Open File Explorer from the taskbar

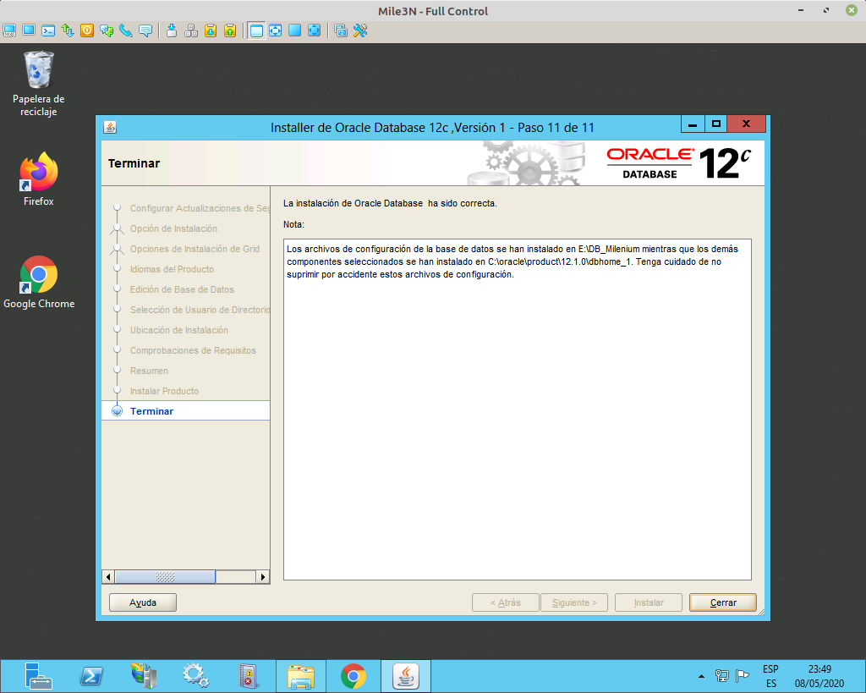[x=301, y=675]
